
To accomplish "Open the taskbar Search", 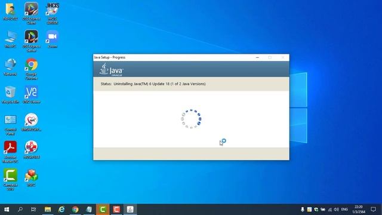I will click(x=20, y=210).
